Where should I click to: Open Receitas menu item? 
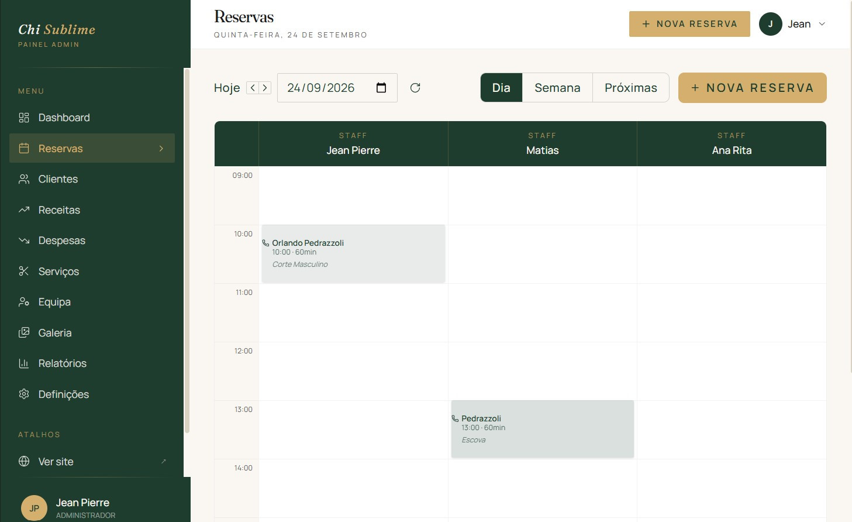(x=92, y=210)
